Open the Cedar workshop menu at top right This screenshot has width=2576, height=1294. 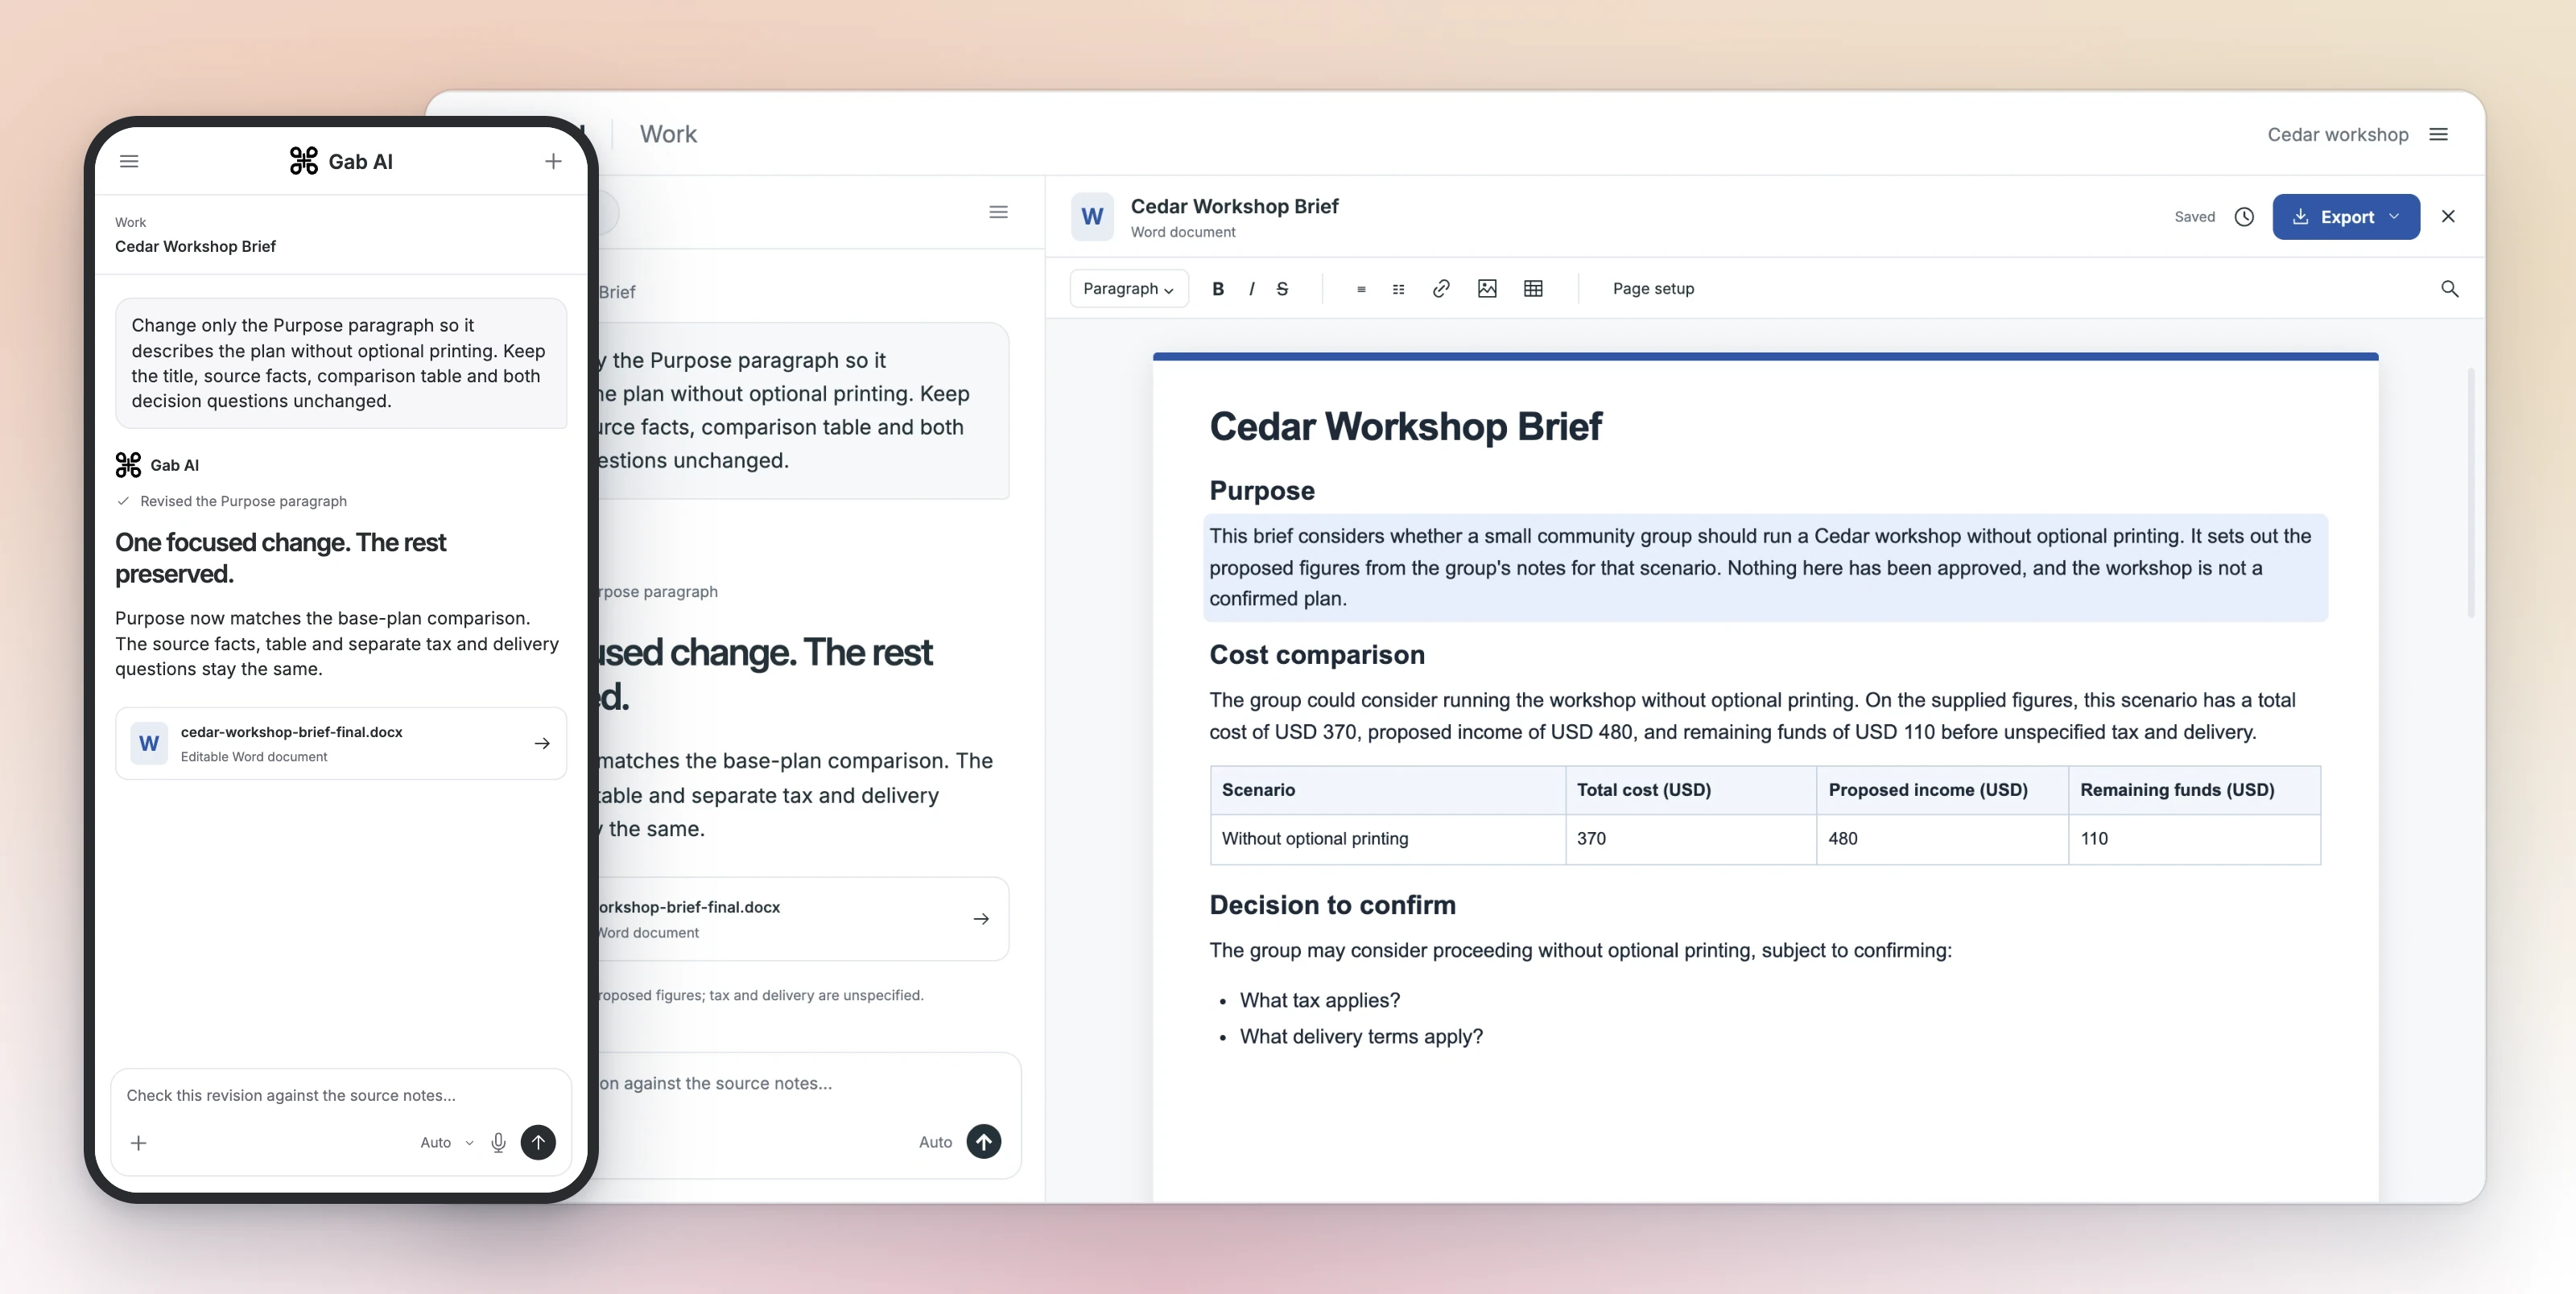click(2438, 134)
